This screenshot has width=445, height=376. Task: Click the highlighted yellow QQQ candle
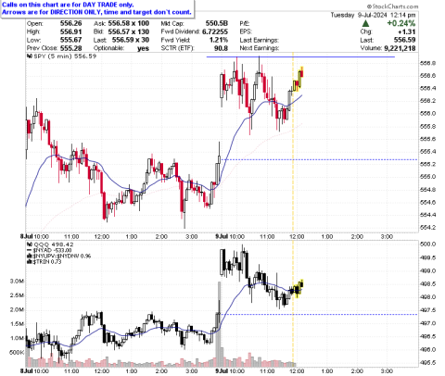[298, 289]
